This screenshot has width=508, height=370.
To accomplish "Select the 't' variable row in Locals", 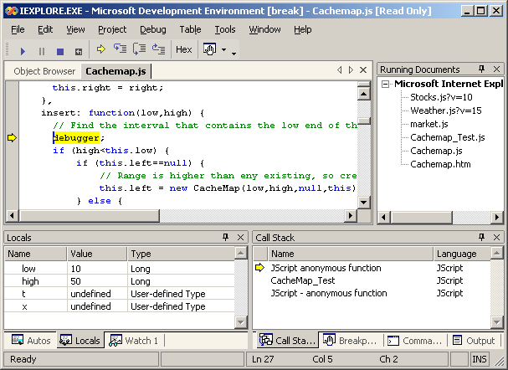I will [x=119, y=294].
